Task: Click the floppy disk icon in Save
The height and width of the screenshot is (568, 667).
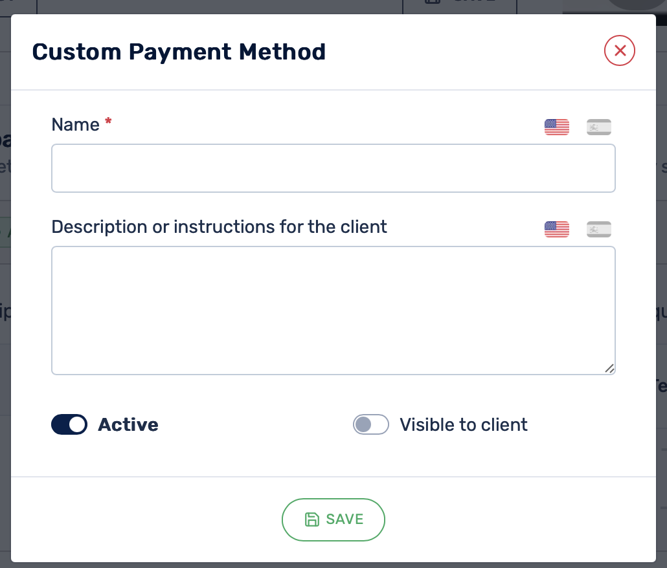Action: point(311,519)
